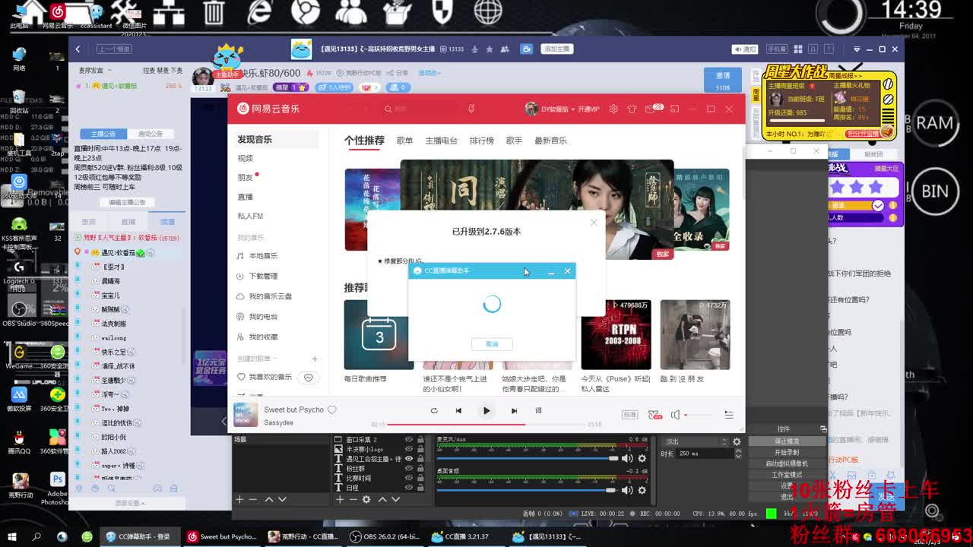
Task: Open the playlist queue icon in NetEase player
Action: (729, 415)
